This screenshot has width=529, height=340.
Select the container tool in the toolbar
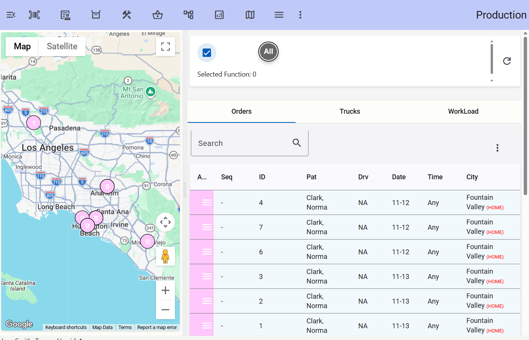(96, 15)
